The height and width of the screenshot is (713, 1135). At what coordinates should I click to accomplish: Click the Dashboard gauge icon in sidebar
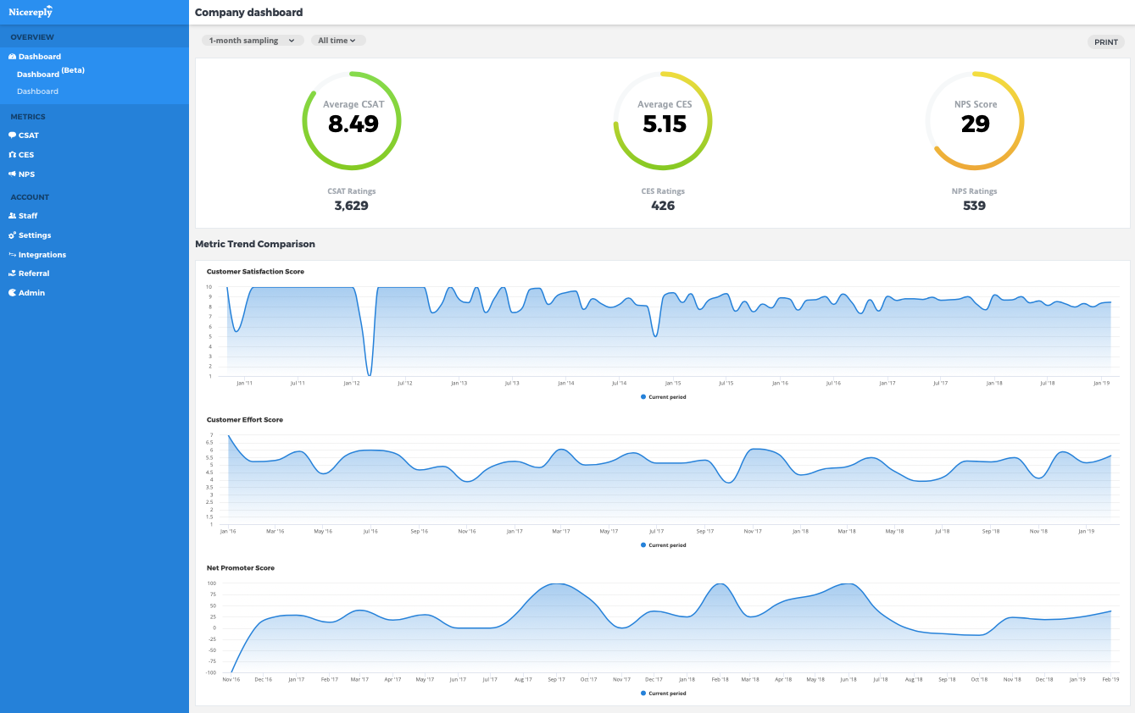(12, 57)
